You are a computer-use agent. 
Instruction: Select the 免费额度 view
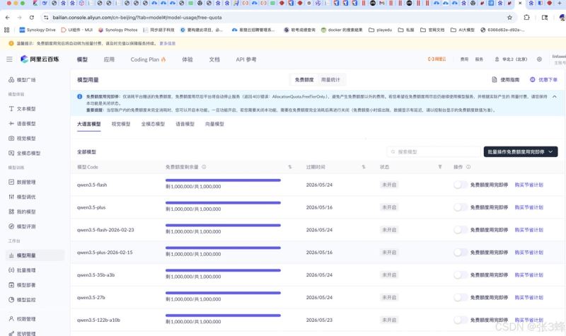pos(304,80)
